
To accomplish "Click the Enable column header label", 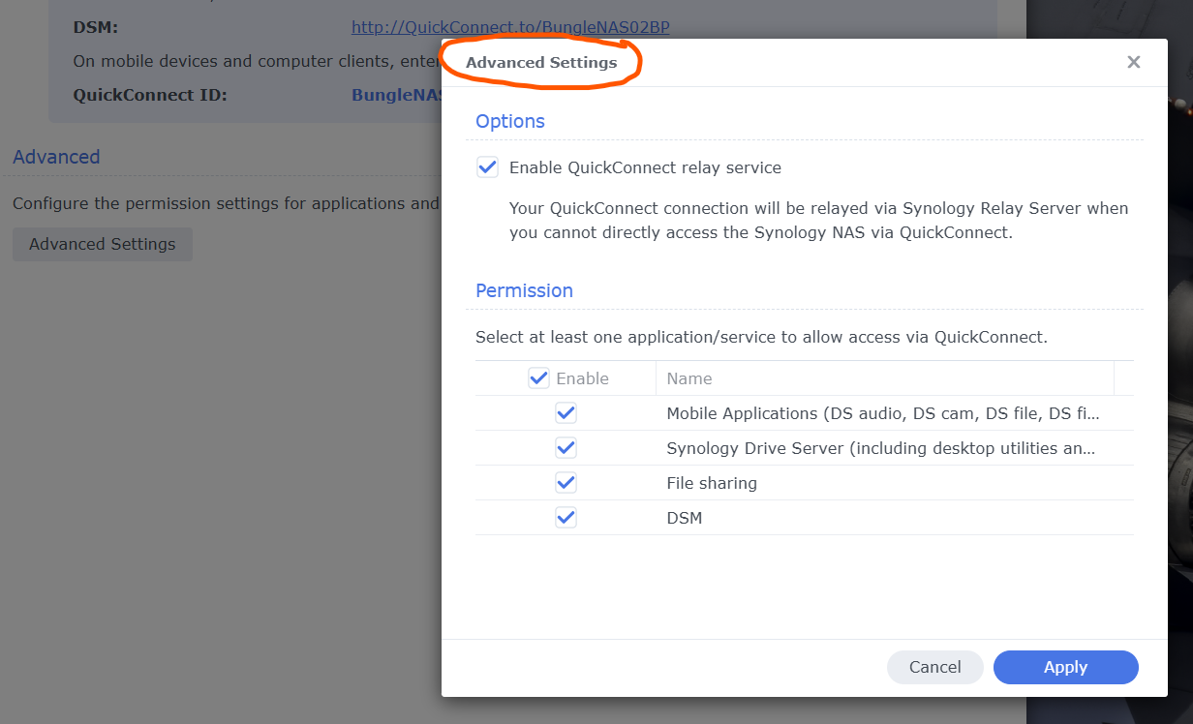I will point(582,378).
